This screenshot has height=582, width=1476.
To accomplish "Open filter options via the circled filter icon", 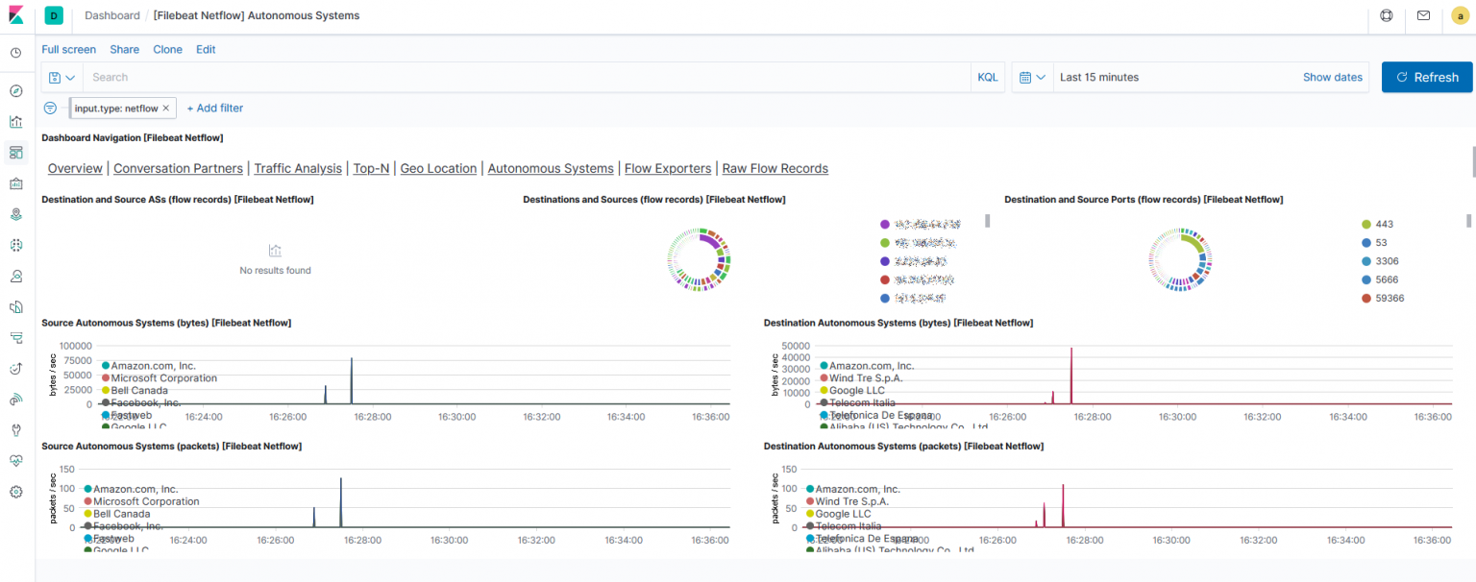I will (49, 108).
